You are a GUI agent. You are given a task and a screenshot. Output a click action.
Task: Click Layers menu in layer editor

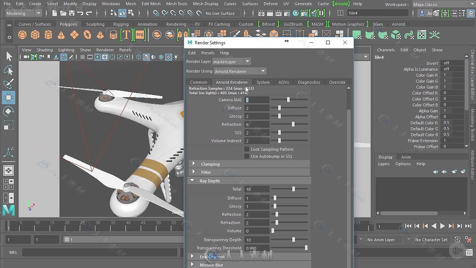[384, 164]
